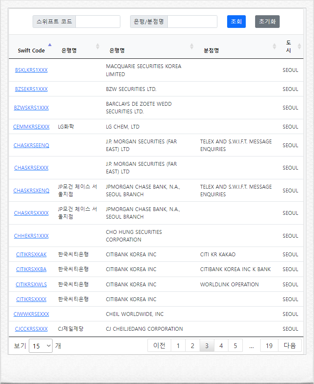Select JP모건 체이스 cell in CHASKRSXENQ row
The image size is (314, 384).
click(x=78, y=191)
